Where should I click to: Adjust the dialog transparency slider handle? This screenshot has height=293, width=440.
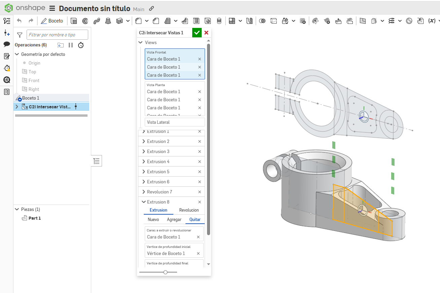coord(165,272)
